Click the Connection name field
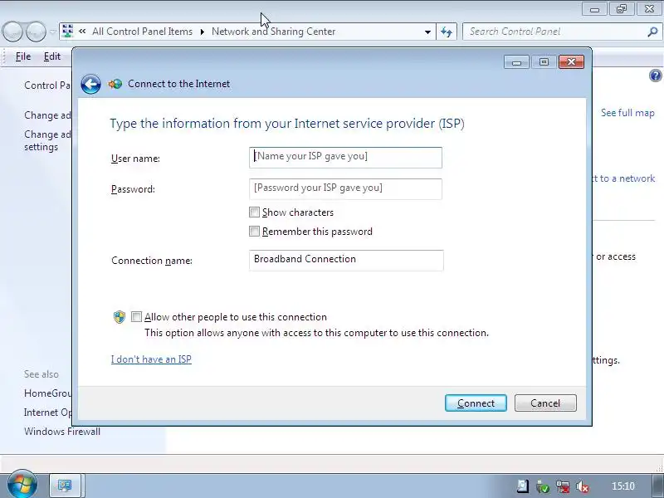 point(346,260)
